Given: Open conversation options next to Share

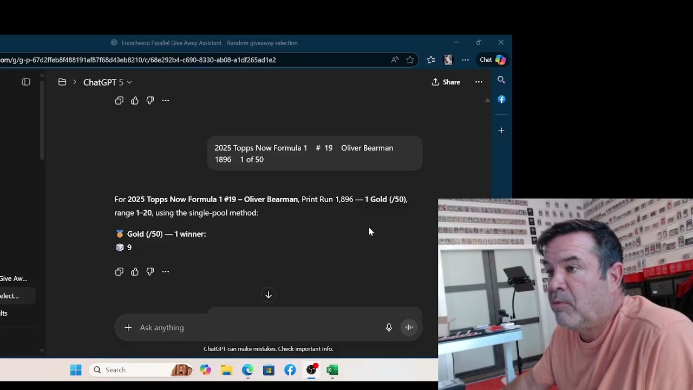Looking at the screenshot, I should pyautogui.click(x=479, y=82).
